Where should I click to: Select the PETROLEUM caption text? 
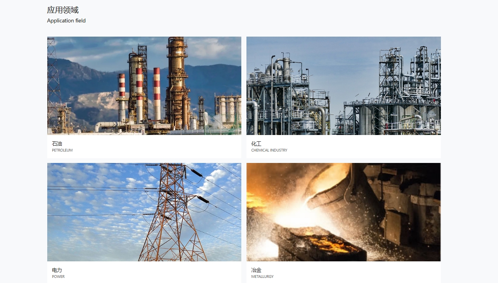pyautogui.click(x=62, y=150)
